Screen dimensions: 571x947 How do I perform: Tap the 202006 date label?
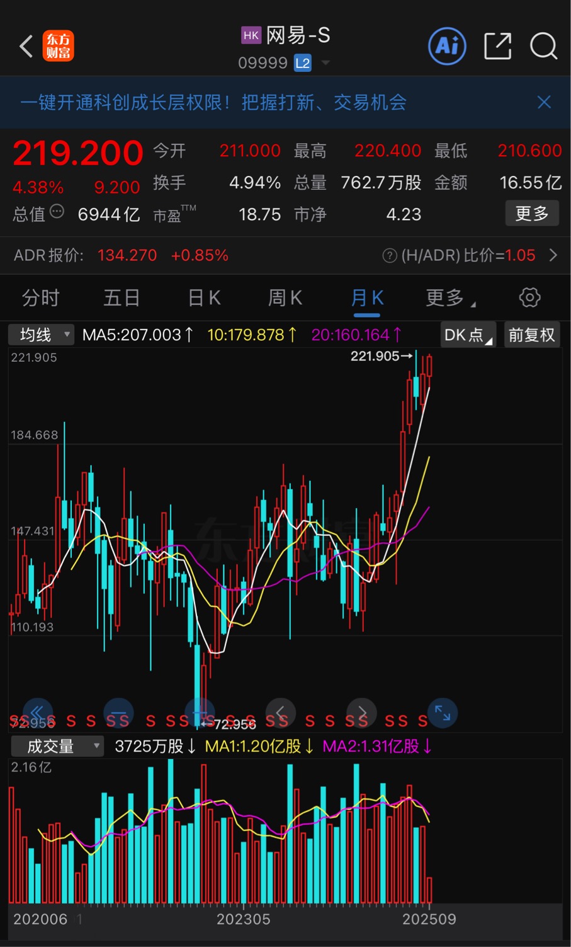coord(40,919)
